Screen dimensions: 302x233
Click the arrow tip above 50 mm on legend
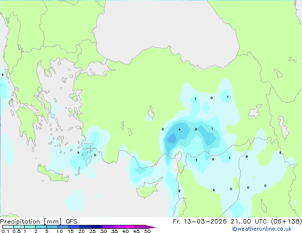151,227
